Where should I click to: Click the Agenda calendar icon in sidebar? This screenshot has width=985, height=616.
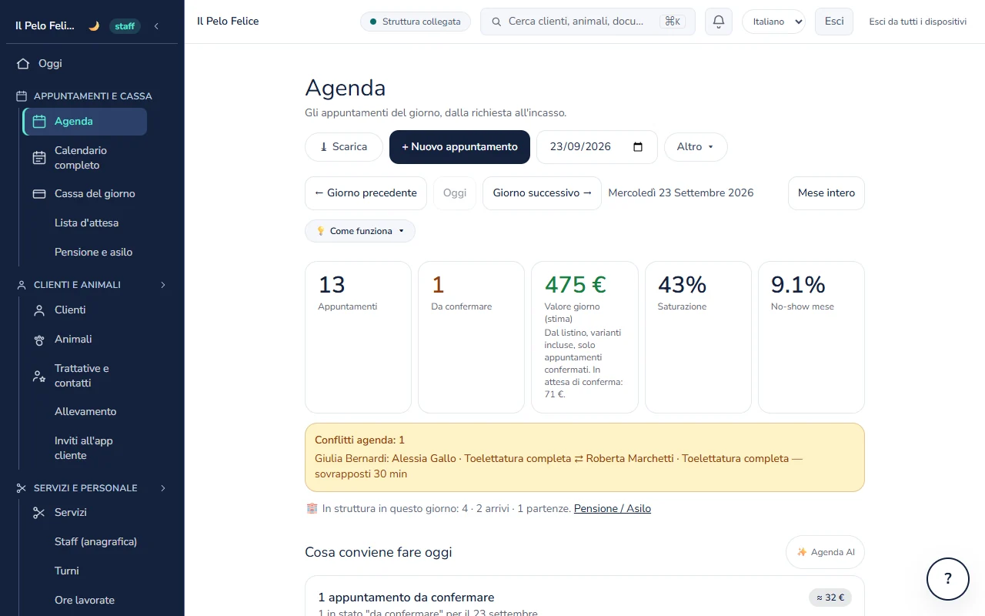click(x=39, y=122)
